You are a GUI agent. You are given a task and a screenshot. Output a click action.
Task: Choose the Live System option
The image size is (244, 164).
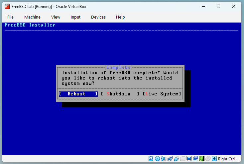162,94
